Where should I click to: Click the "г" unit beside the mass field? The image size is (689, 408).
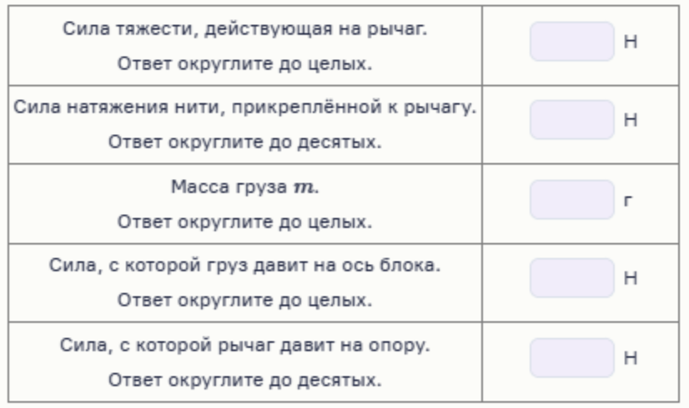pyautogui.click(x=630, y=200)
